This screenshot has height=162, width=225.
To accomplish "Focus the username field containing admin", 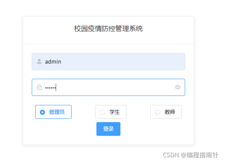I will [x=108, y=61].
